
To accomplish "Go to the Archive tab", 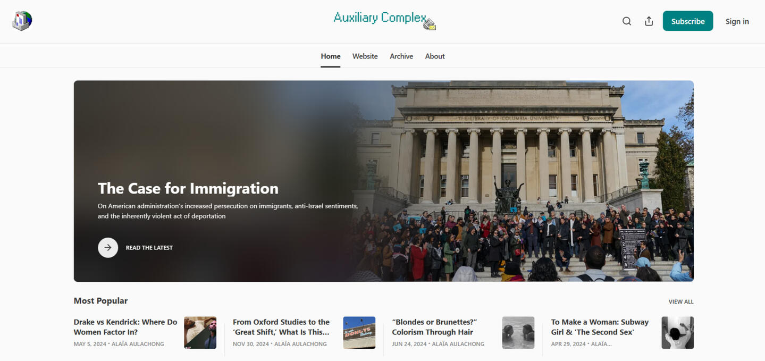I will 401,56.
